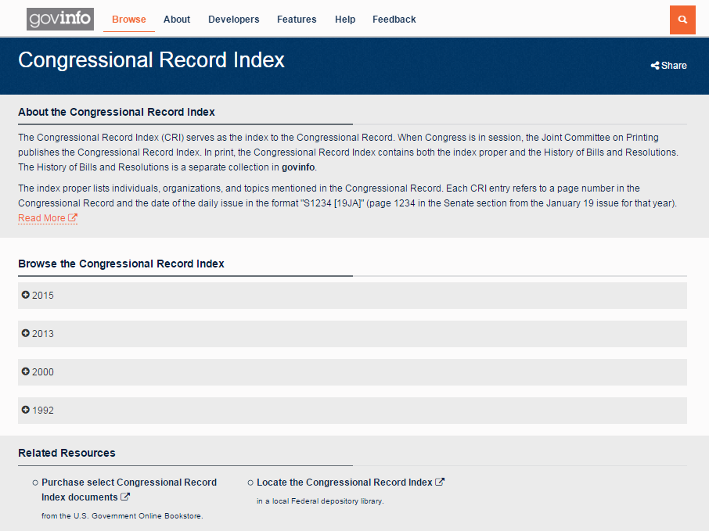
Task: Click the external link icon after Locate the Congressional Record Index
Action: point(441,482)
